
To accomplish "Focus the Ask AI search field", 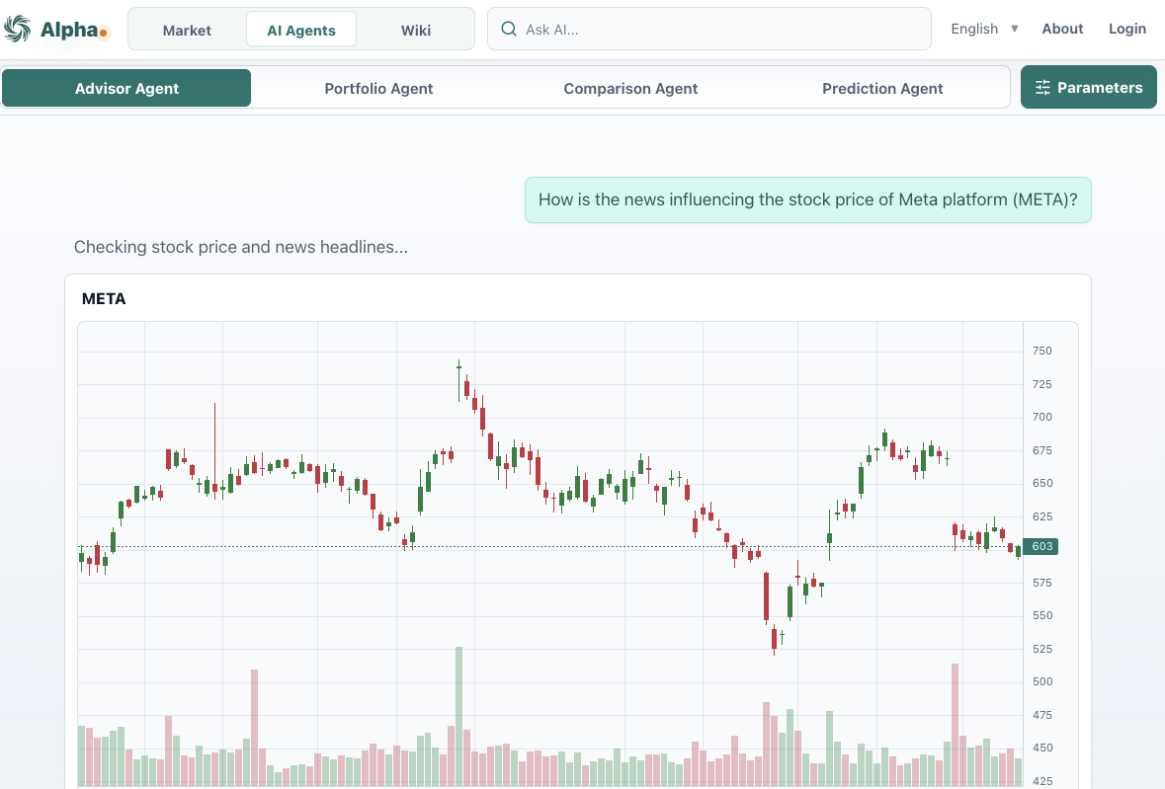I will point(708,29).
